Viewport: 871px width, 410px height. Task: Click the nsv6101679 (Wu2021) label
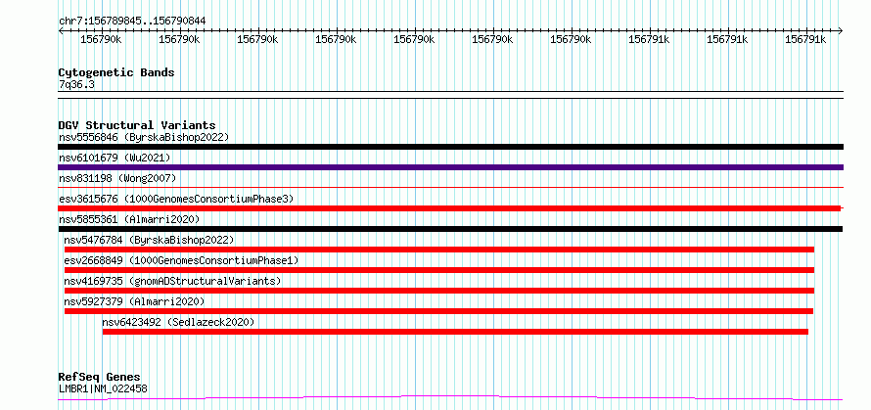[x=115, y=158]
